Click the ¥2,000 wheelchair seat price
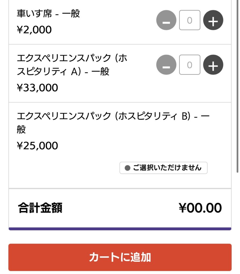The image size is (240, 274). pos(34,30)
